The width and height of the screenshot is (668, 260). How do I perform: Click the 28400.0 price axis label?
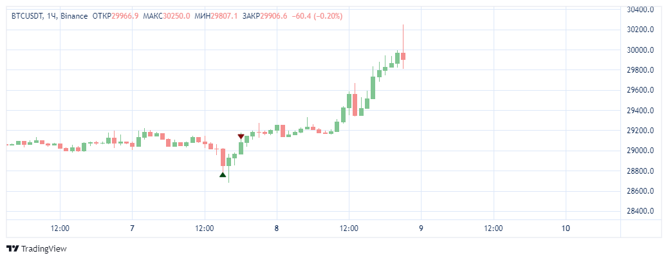tap(641, 211)
